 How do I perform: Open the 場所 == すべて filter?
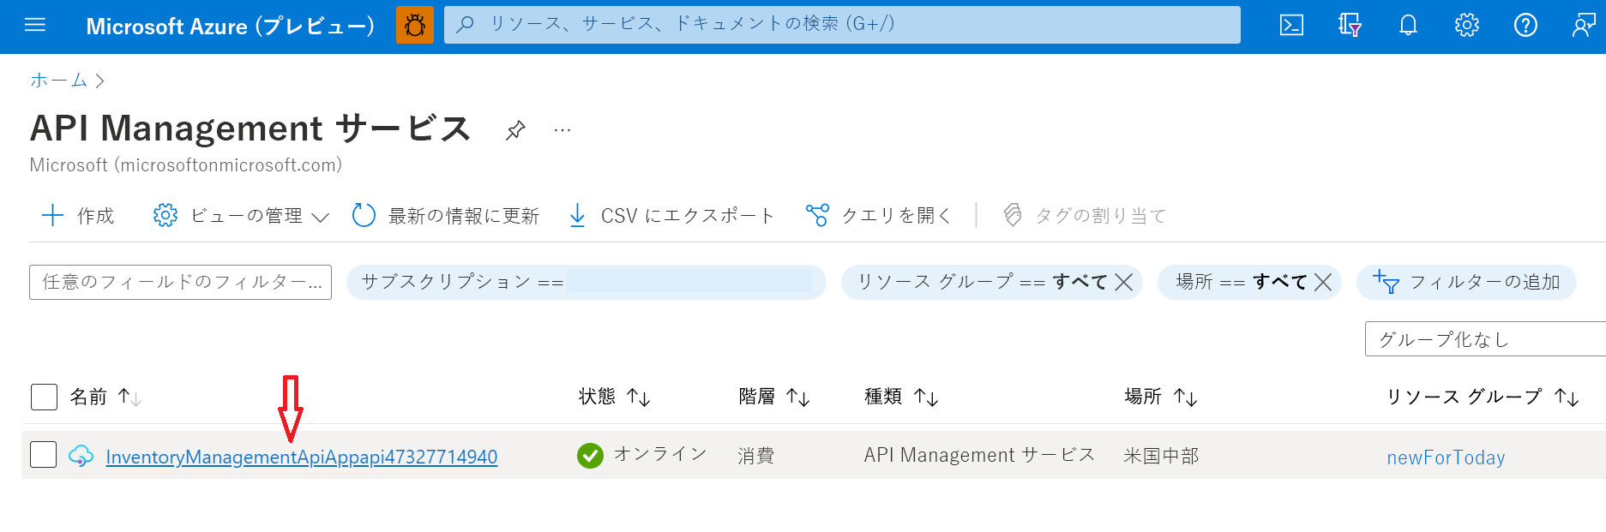pyautogui.click(x=1241, y=282)
